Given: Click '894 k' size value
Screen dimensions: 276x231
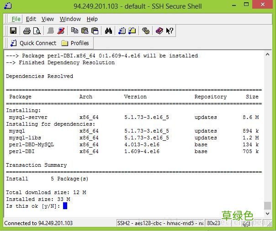Looking at the screenshot, I should point(251,131).
